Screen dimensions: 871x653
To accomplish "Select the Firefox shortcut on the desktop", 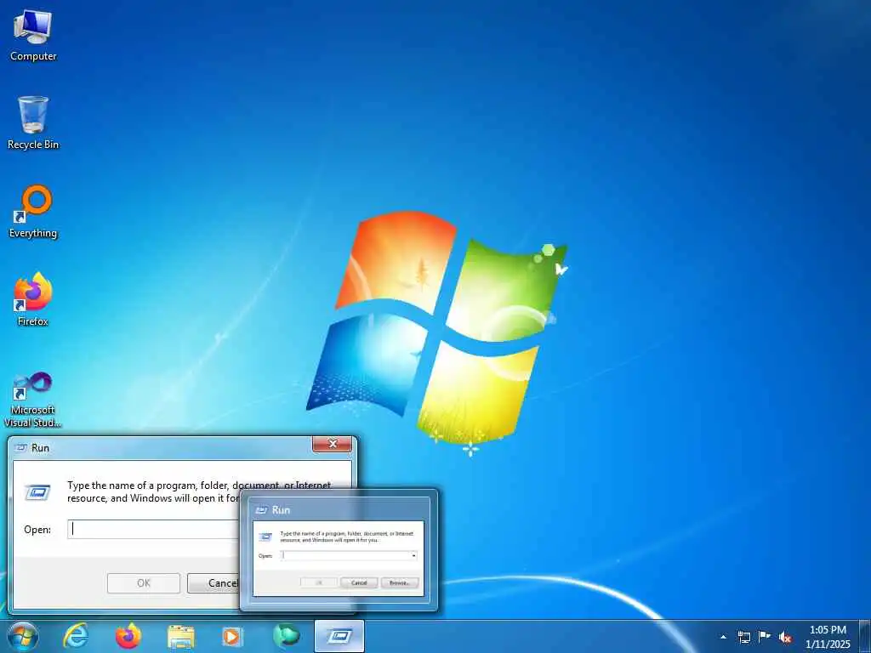I will (33, 299).
